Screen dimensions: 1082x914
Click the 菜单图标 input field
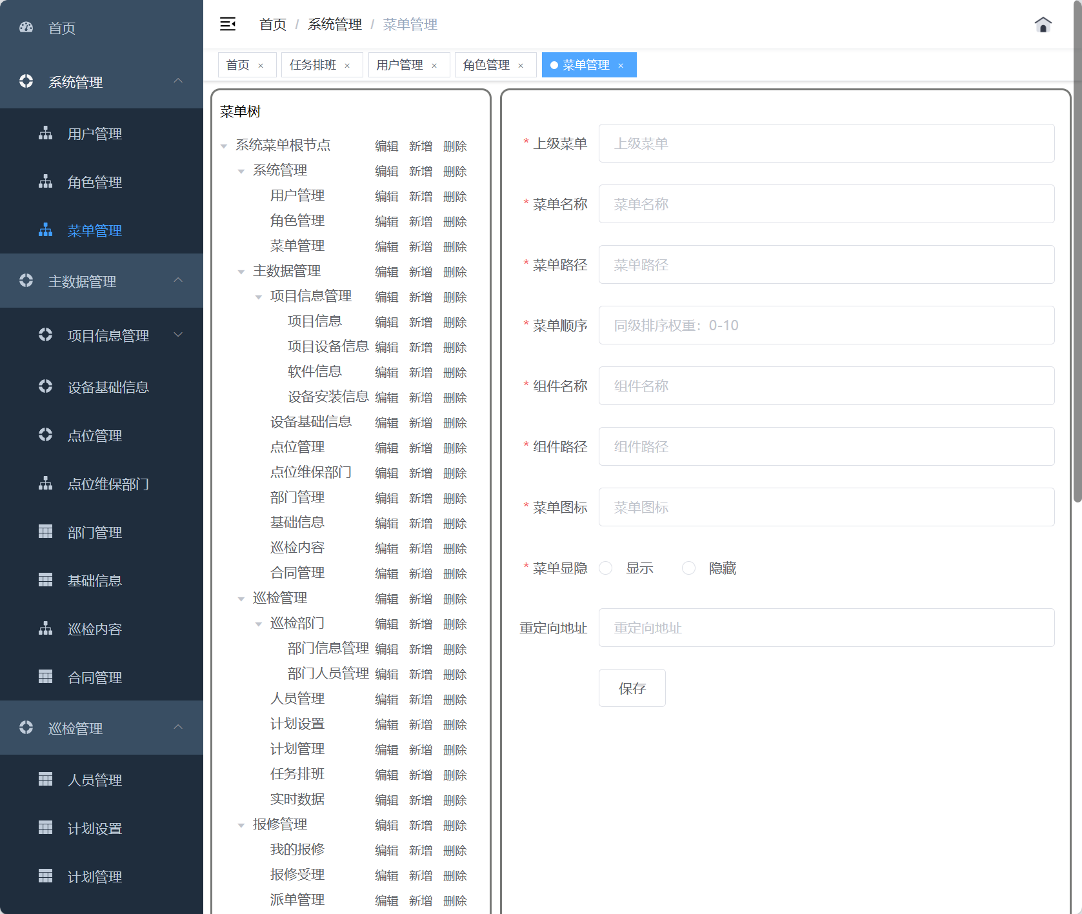pos(827,507)
